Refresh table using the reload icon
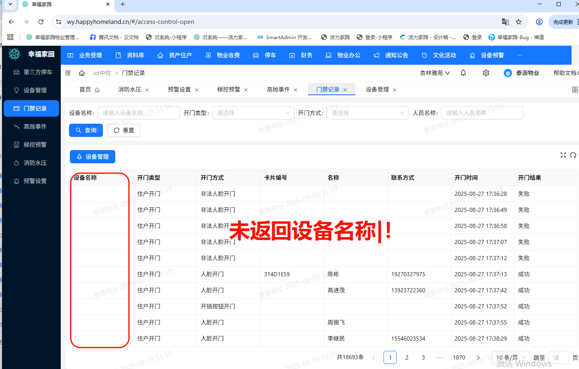 click(573, 155)
